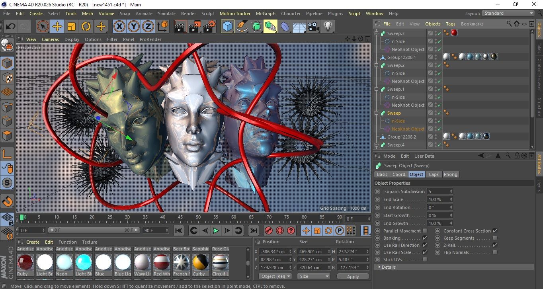Add a Cube primitive object
543x289 pixels.
click(x=228, y=27)
